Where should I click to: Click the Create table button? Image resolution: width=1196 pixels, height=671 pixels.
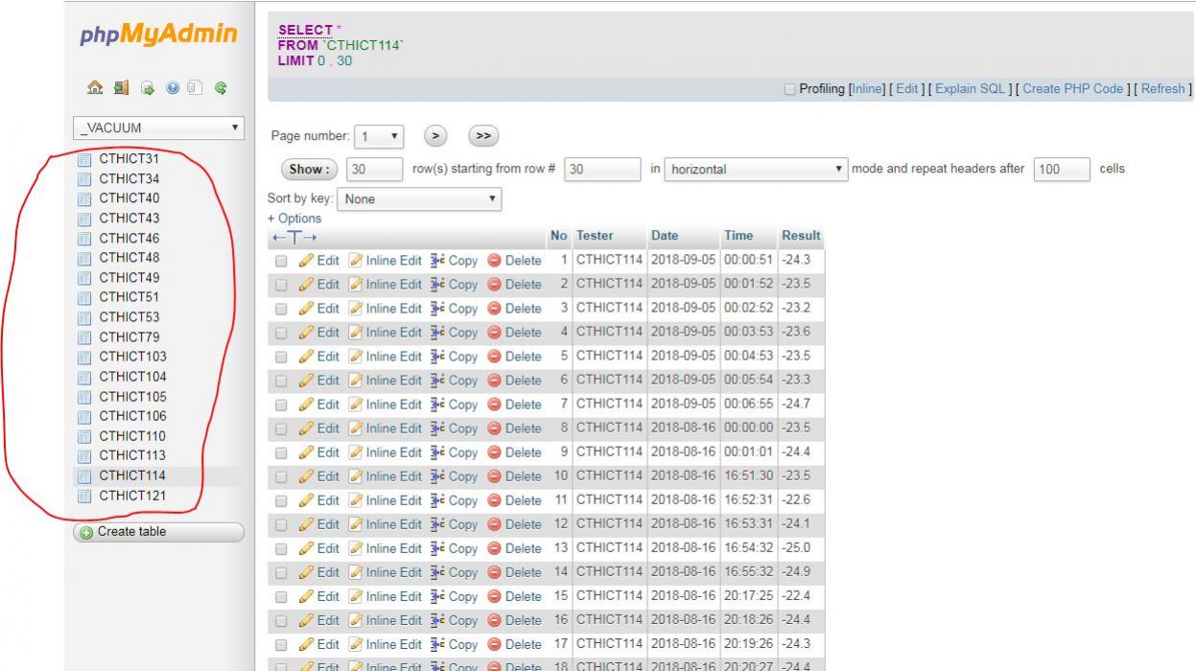[159, 532]
